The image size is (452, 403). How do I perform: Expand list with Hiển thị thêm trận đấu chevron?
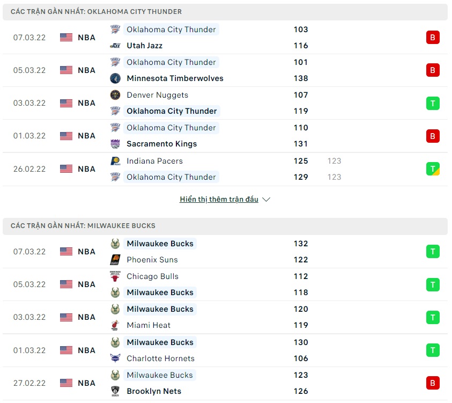[x=266, y=200]
